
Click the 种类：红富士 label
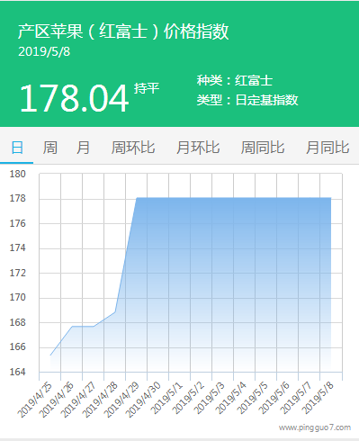(x=235, y=80)
